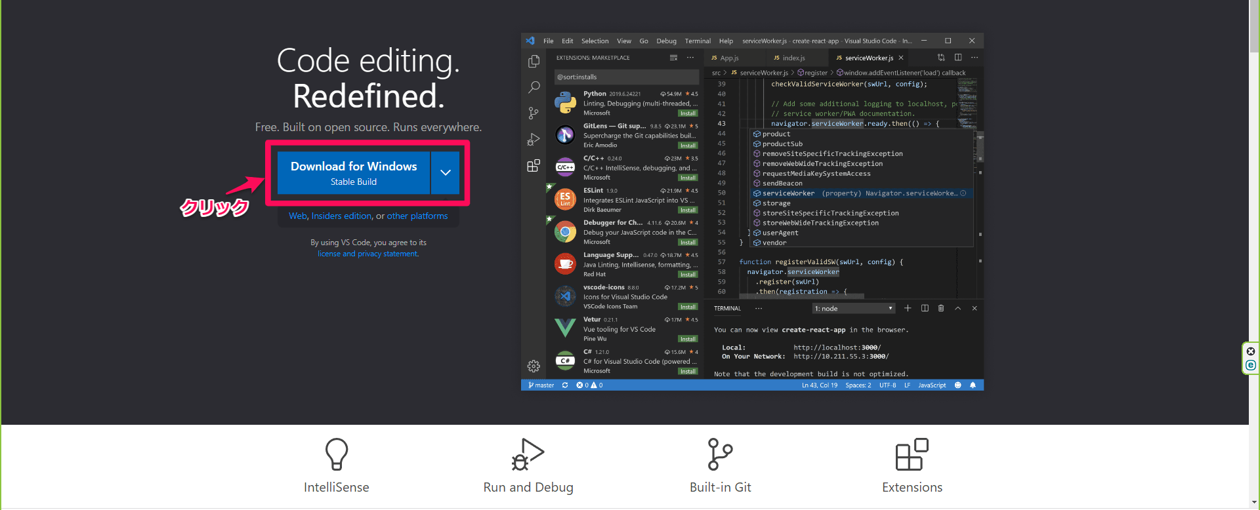This screenshot has width=1260, height=510.
Task: Click the Source Control icon in the activity bar
Action: coord(534,113)
